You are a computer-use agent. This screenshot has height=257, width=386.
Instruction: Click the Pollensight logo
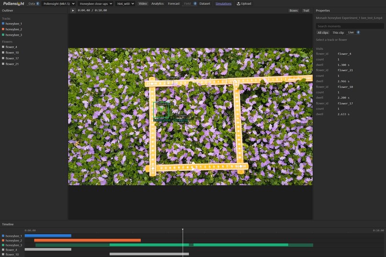pos(13,3)
